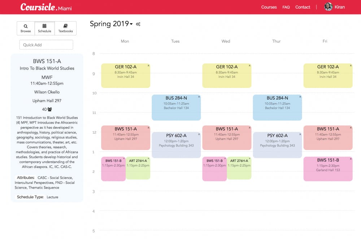Switch to the Textbooks tab
The height and width of the screenshot is (239, 361).
[65, 28]
